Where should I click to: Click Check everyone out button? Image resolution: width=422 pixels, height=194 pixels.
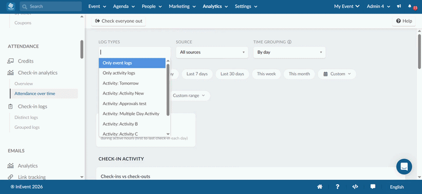click(x=119, y=21)
